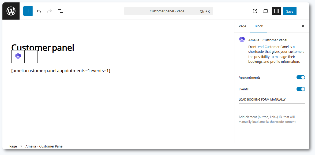Undo the last change
315x155 pixels.
39,11
